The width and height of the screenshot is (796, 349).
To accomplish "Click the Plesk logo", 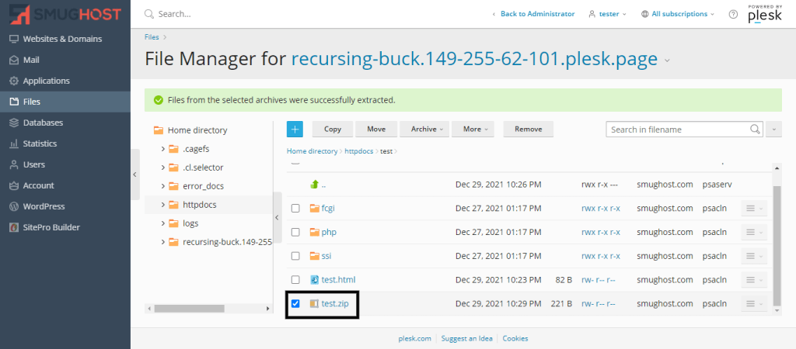I will (765, 14).
